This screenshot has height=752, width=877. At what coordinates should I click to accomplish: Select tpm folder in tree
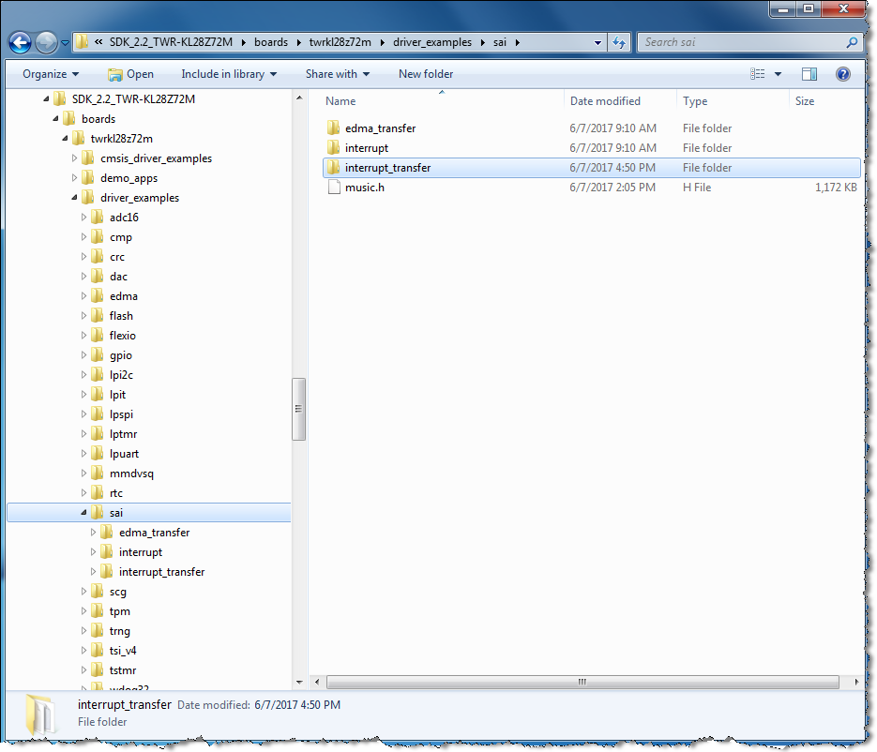pos(120,611)
